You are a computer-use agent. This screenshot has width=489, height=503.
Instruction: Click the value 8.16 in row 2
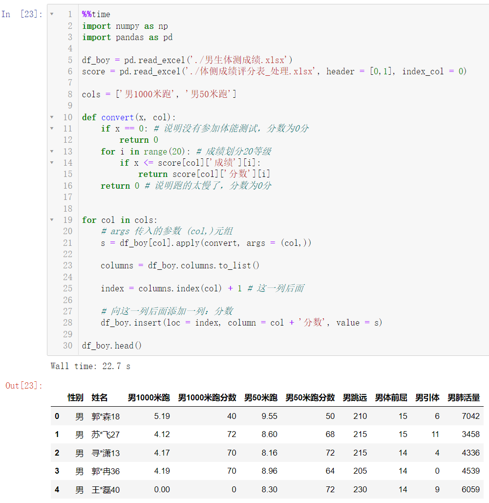pyautogui.click(x=269, y=453)
